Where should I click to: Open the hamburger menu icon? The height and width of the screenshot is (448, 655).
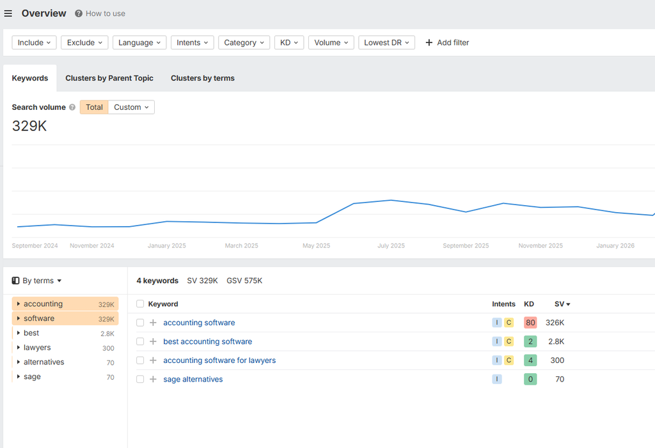(x=8, y=14)
